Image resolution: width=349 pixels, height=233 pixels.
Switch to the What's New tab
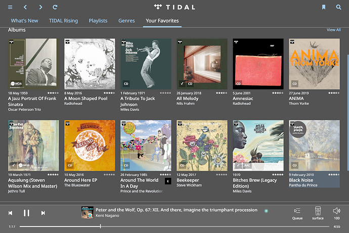coord(24,21)
